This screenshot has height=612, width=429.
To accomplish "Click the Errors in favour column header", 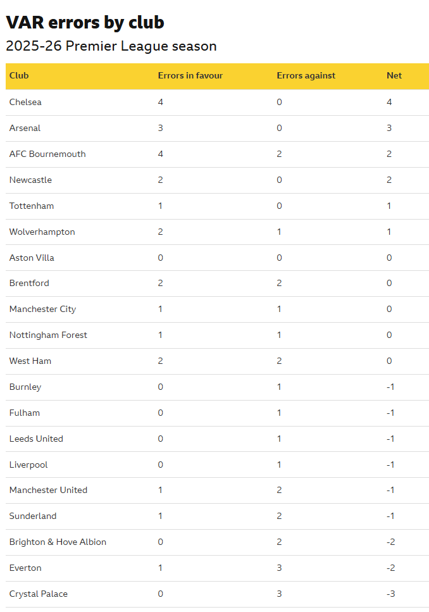I will click(x=190, y=76).
